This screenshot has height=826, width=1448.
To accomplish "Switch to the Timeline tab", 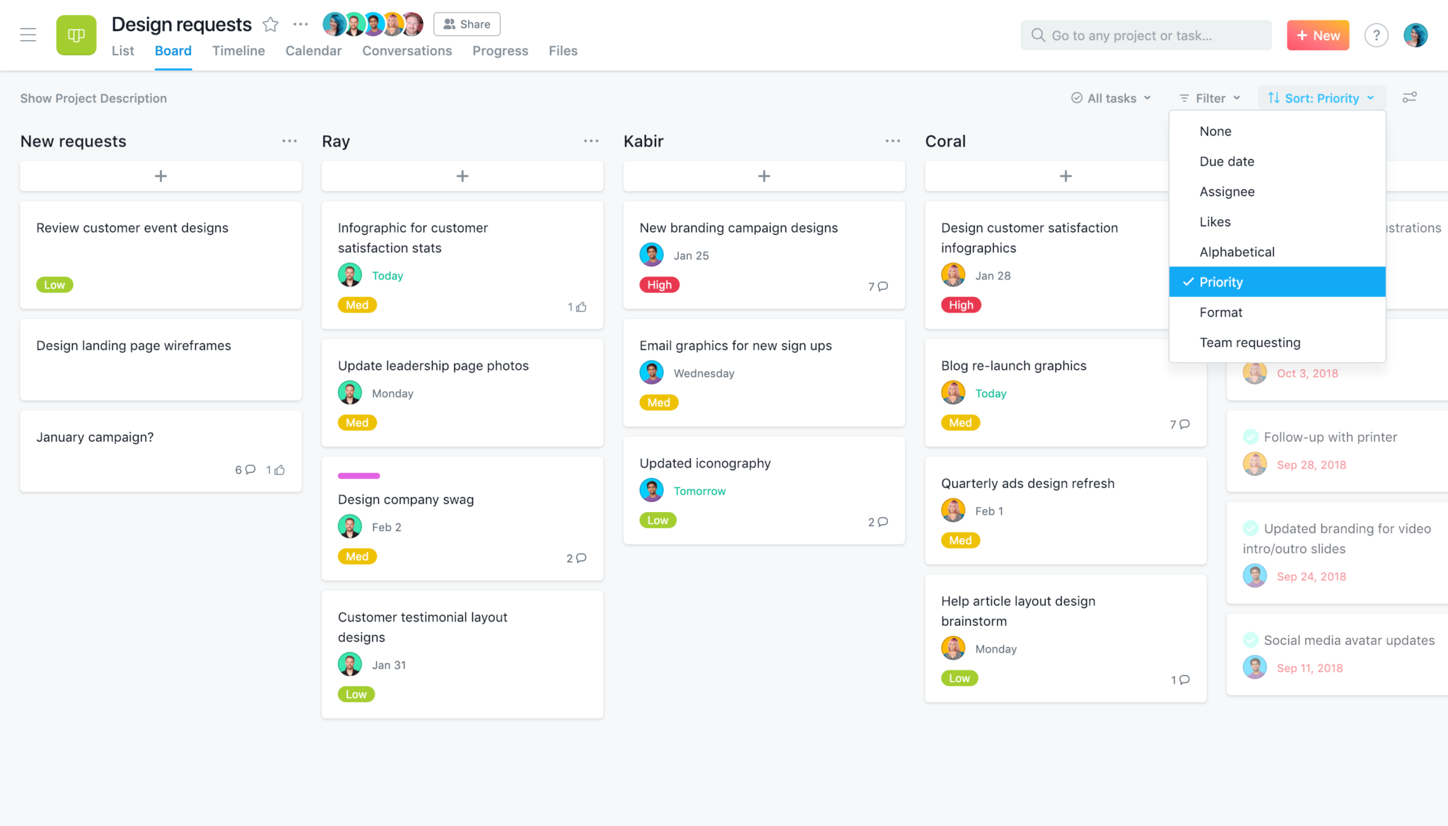I will click(x=238, y=50).
